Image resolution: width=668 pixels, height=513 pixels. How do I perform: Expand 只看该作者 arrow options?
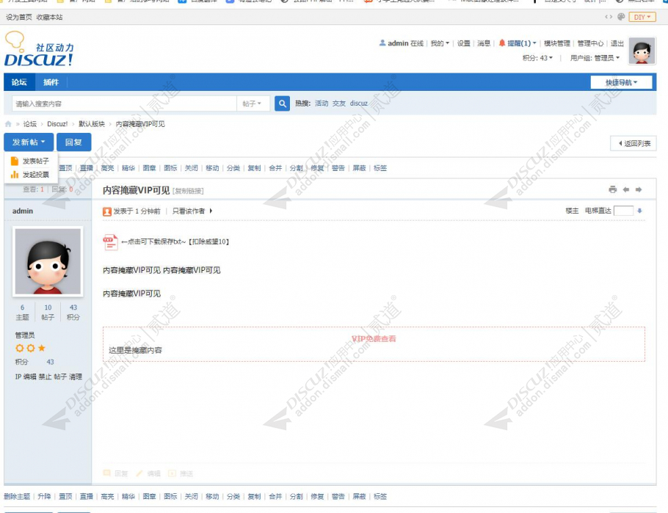tap(211, 211)
